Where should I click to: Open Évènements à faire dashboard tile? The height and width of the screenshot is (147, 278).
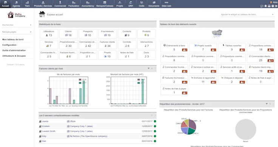tap(174, 48)
